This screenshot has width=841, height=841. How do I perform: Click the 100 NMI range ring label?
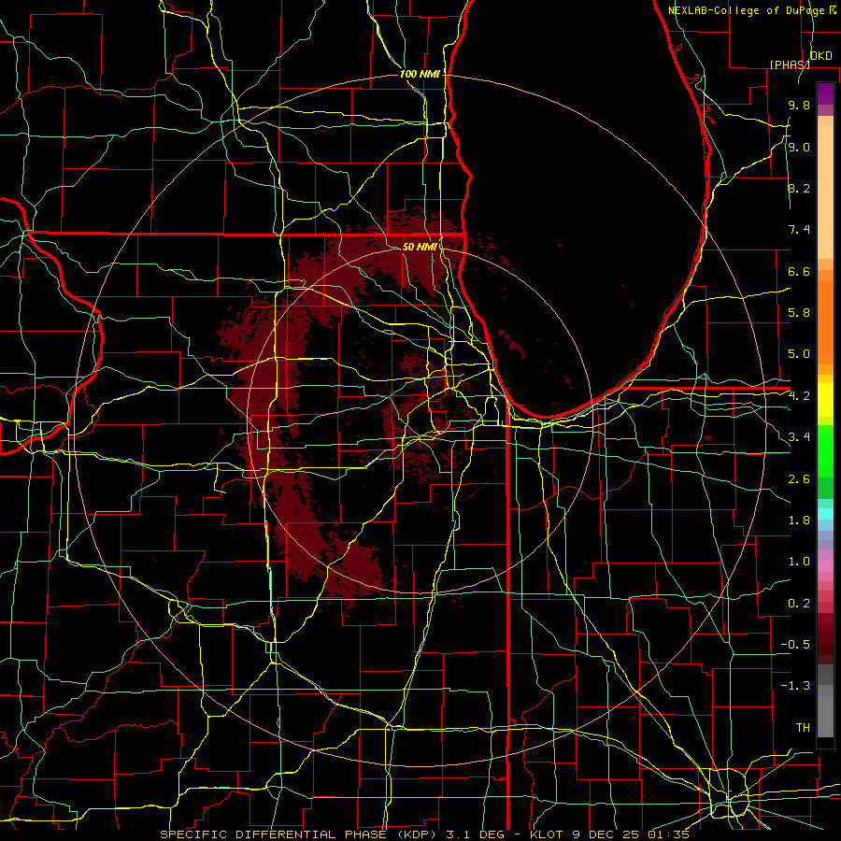pyautogui.click(x=420, y=74)
